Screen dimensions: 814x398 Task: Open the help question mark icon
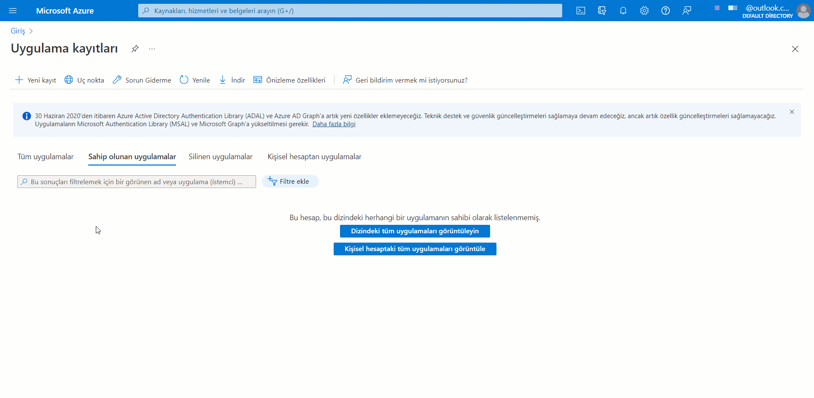pos(666,11)
